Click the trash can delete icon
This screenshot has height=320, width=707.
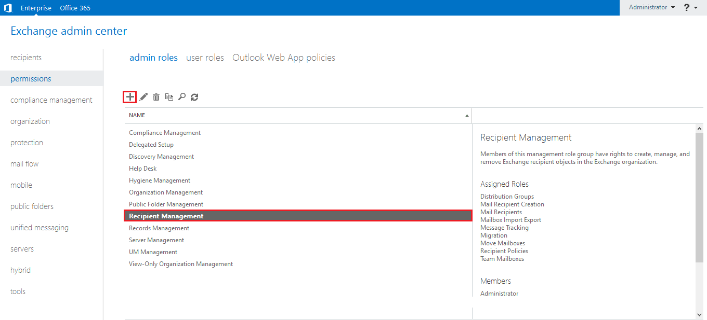pos(156,97)
